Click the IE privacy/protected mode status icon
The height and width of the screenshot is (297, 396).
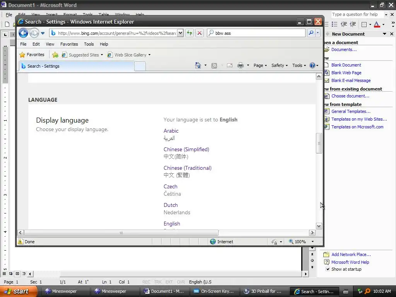(x=274, y=242)
